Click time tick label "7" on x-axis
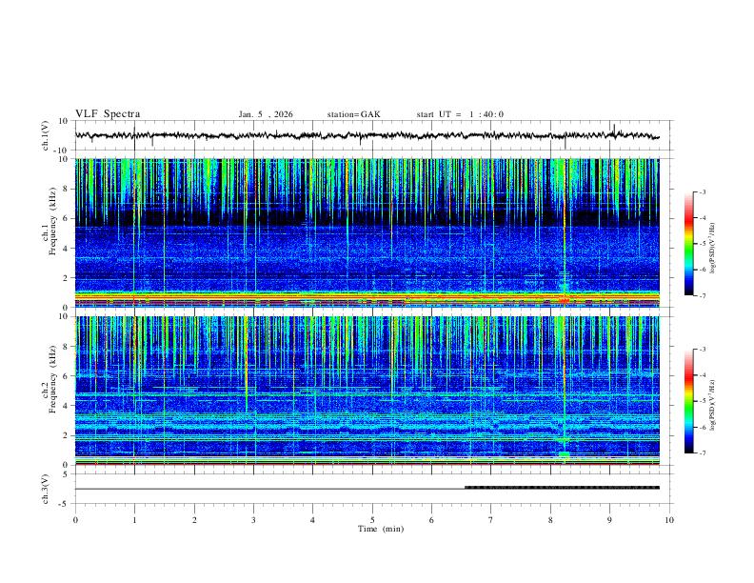 [x=491, y=520]
